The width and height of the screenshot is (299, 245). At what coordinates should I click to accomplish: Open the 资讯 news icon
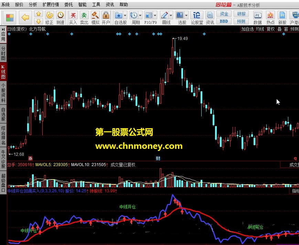[210, 18]
